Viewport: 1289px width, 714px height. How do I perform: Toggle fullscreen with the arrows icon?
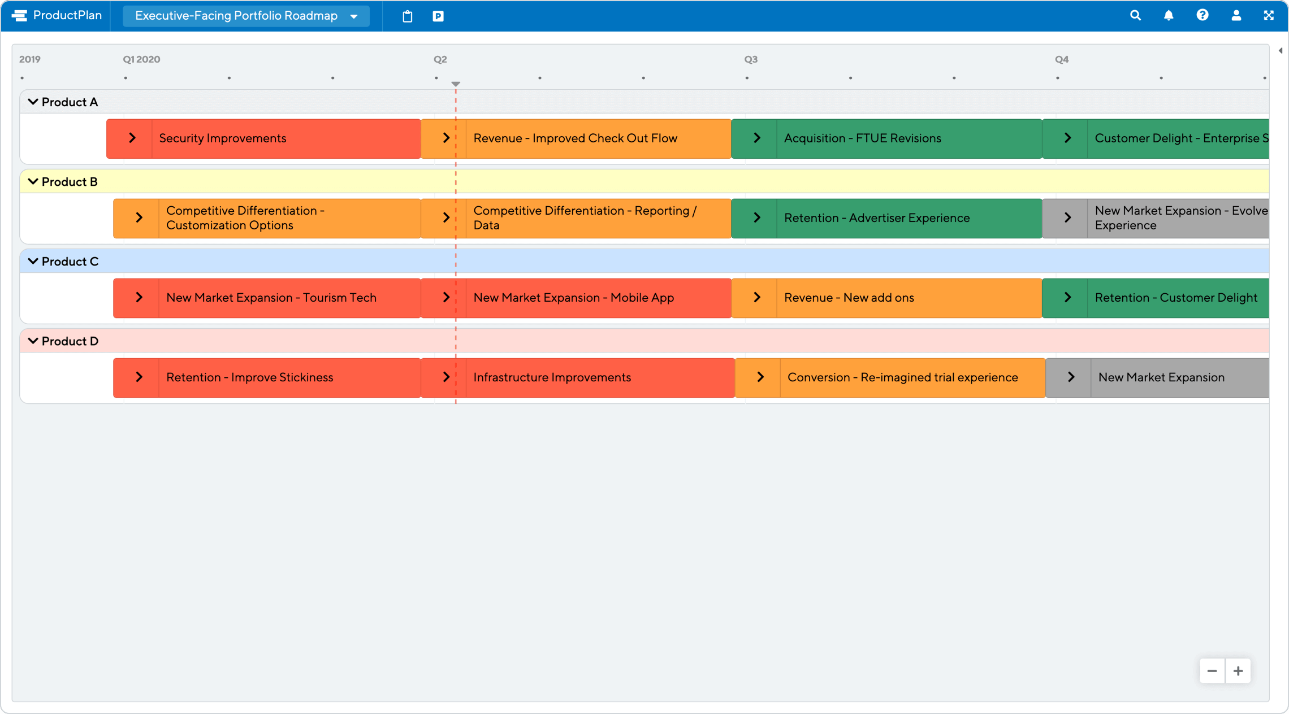click(x=1269, y=16)
